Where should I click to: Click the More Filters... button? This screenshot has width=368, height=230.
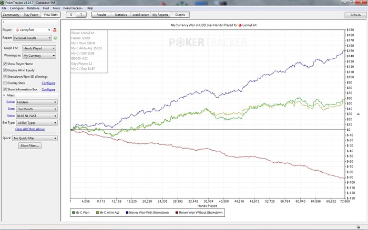[x=30, y=145]
